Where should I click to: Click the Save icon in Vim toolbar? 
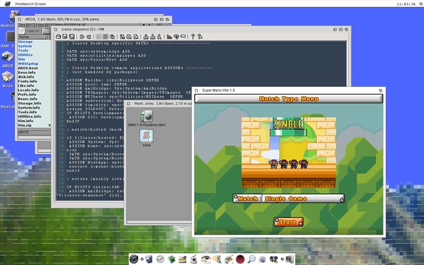coord(65,36)
